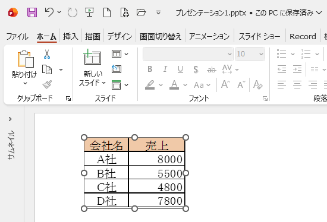
Task: Click the PowerPoint app logo
Action: [13, 12]
